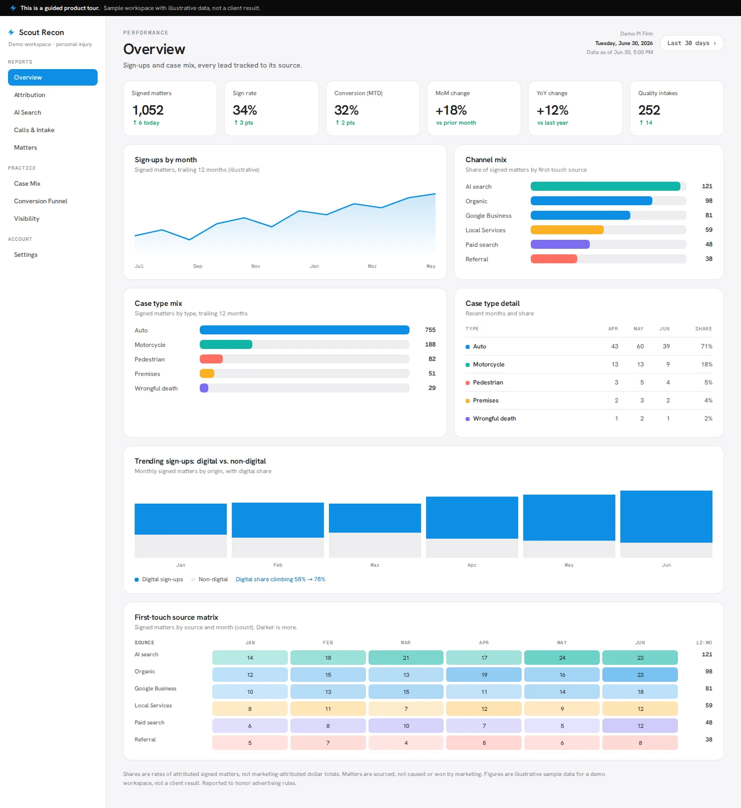Screen dimensions: 741x808
Task: Click the teal dot beside Motorcycle in detail table
Action: tap(468, 365)
